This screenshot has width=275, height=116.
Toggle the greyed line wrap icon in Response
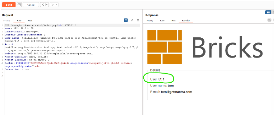(x=269, y=20)
